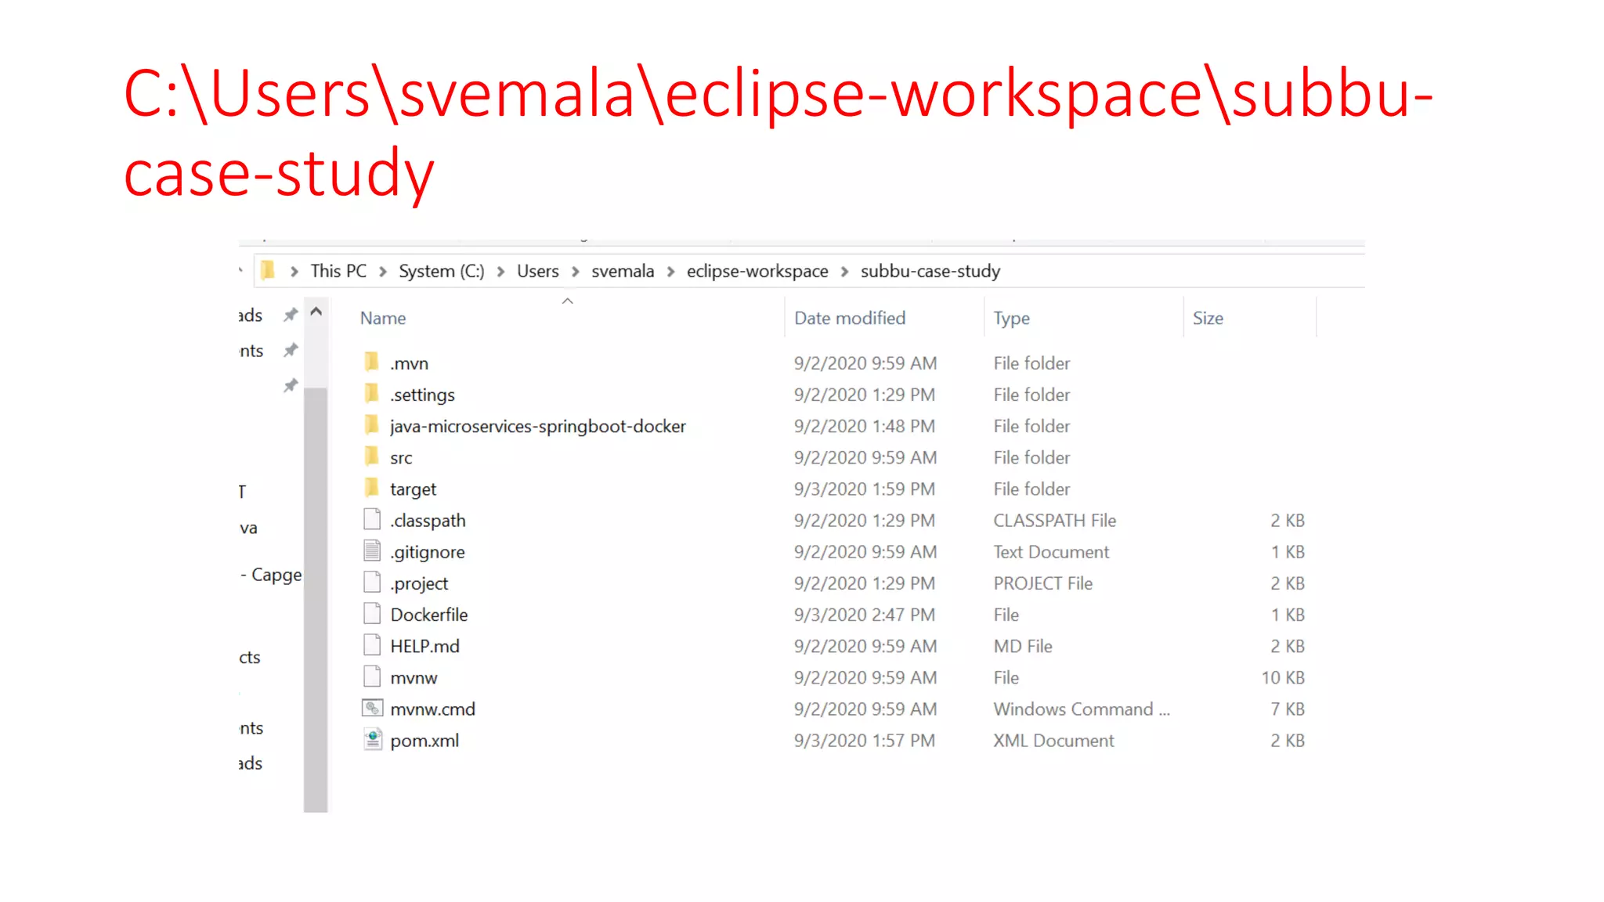Click the pin icon beside 'ads' quick access
Screen dimensions: 1604x902
point(291,315)
